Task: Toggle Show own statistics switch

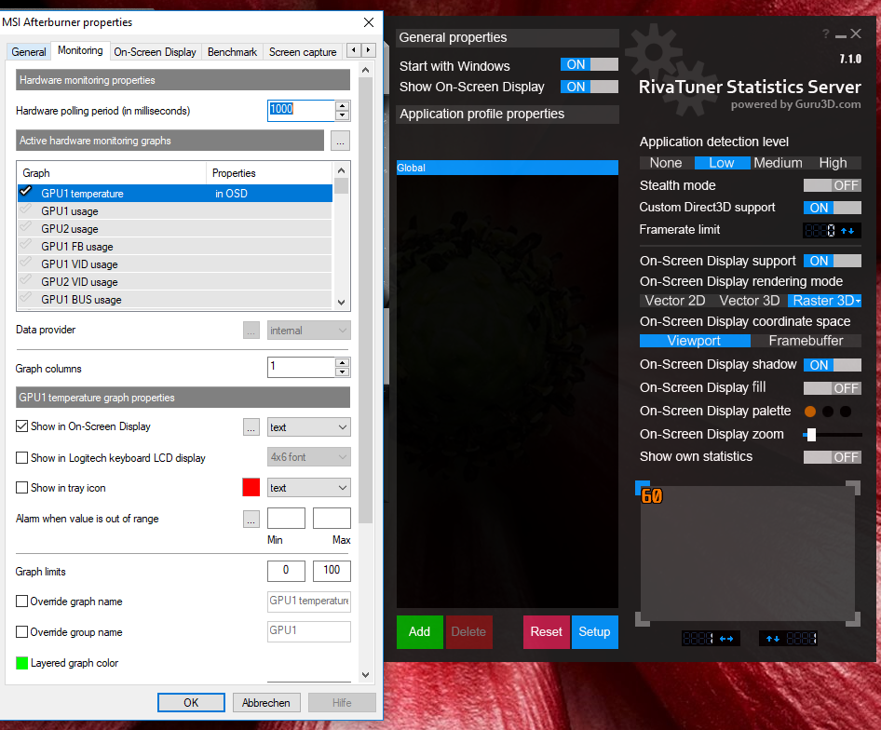Action: coord(833,457)
